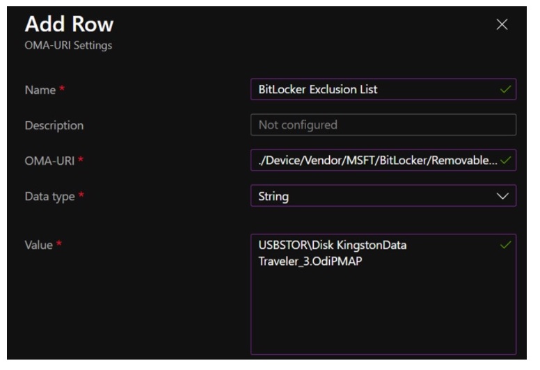
Task: Open the String data type dropdown
Action: point(376,196)
